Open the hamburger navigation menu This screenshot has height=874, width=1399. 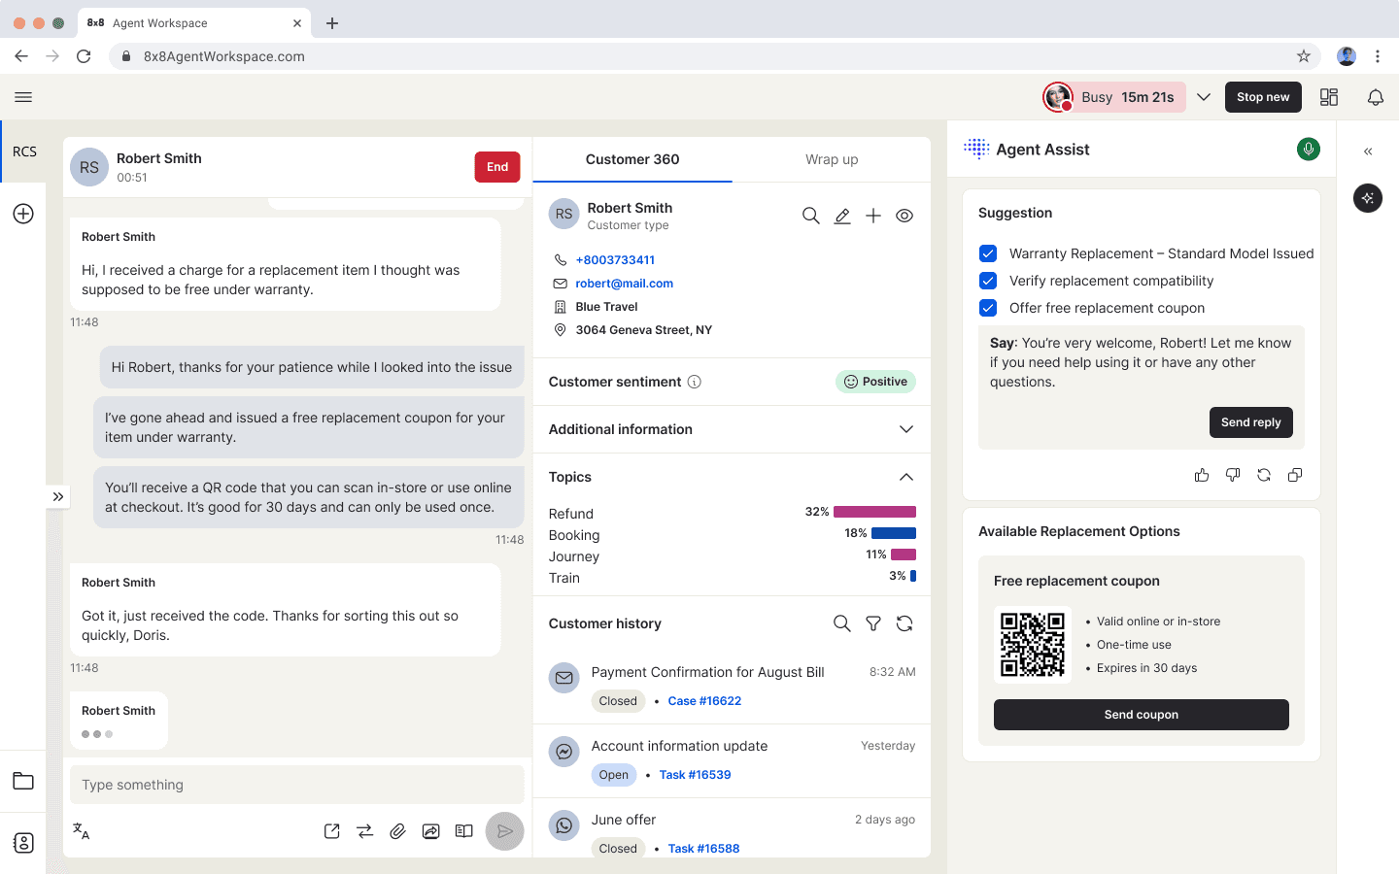click(23, 97)
